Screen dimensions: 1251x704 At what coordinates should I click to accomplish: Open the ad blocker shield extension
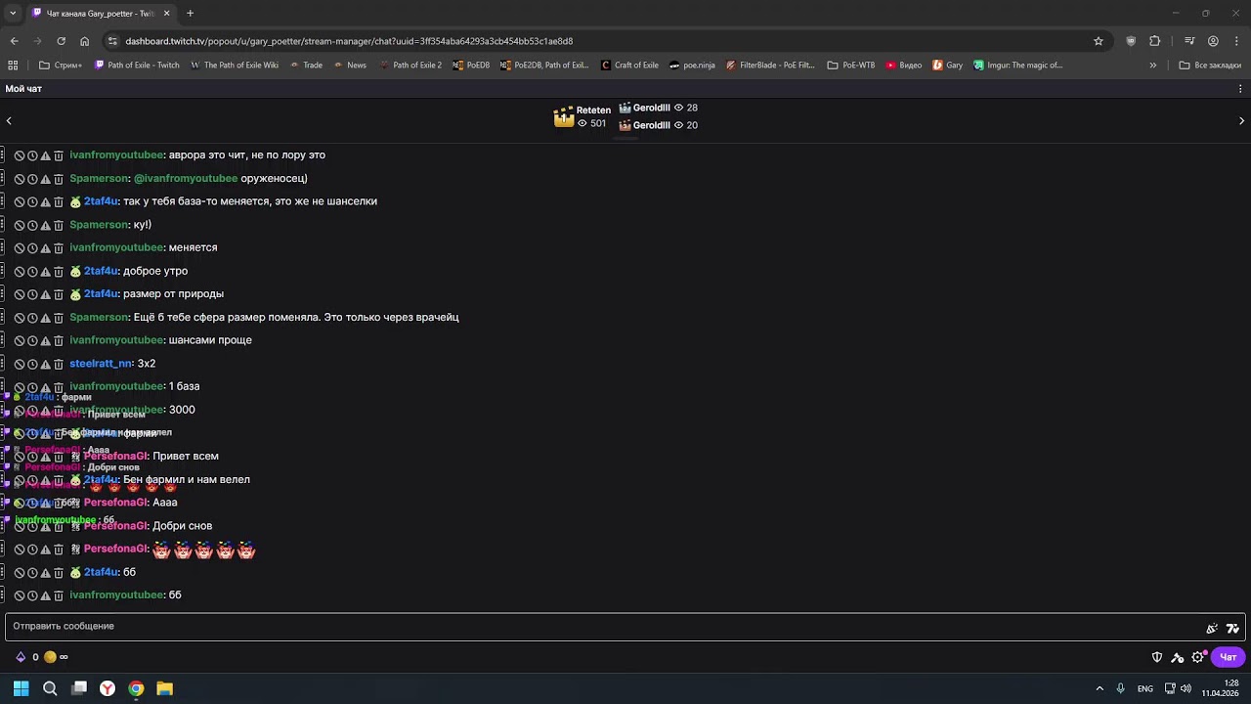pos(1131,41)
